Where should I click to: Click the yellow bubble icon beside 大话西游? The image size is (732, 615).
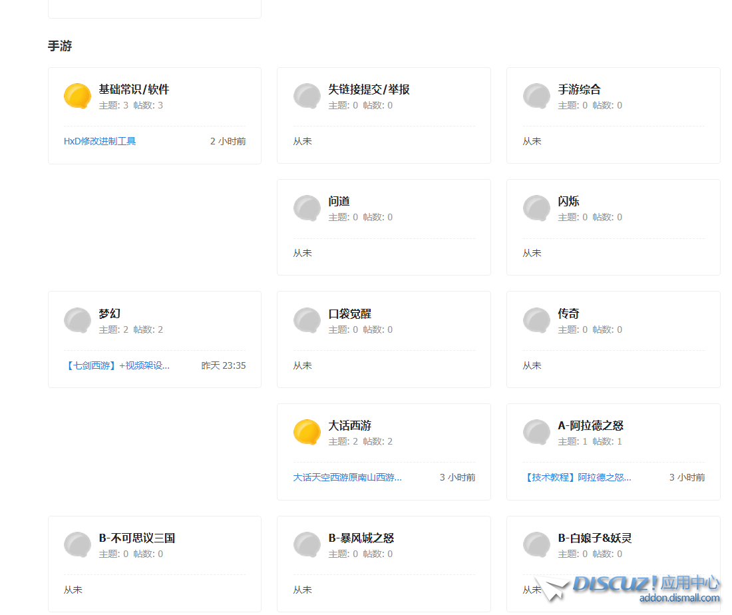(x=307, y=433)
